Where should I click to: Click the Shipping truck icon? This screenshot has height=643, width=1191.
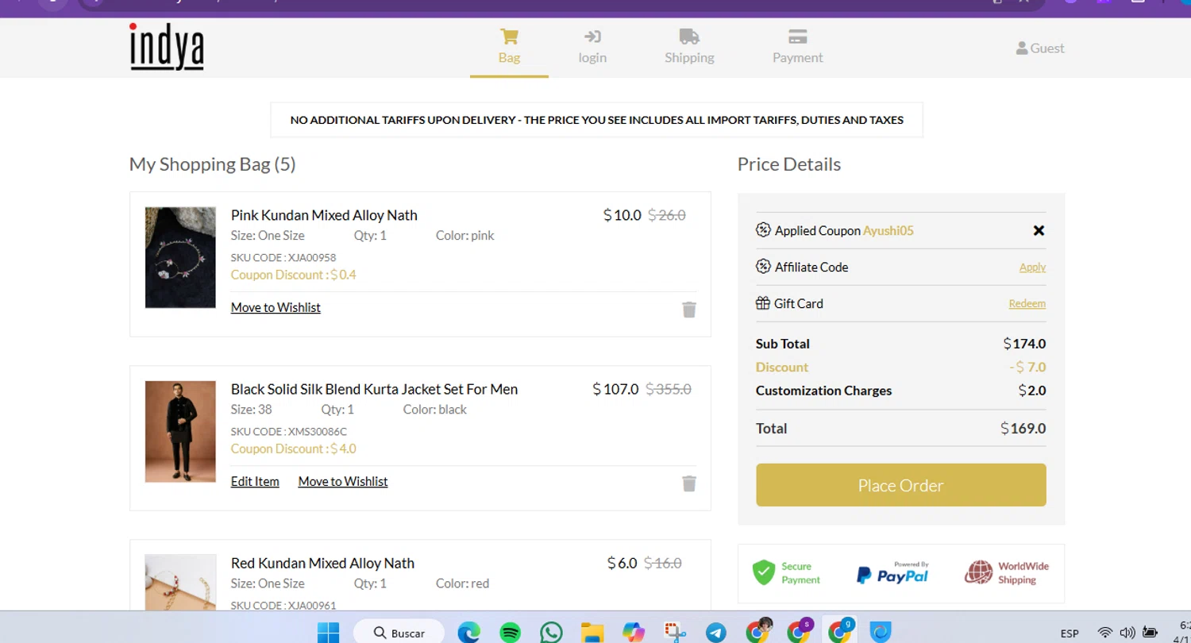[x=689, y=37]
